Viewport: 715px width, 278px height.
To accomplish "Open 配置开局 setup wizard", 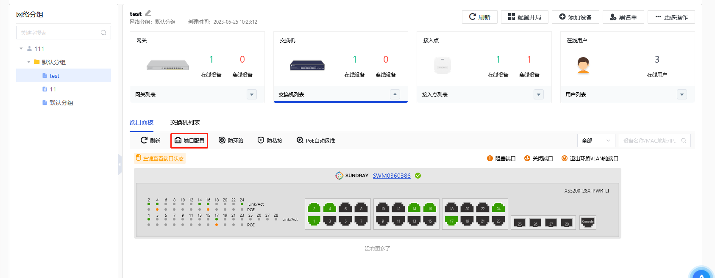I will tap(524, 17).
